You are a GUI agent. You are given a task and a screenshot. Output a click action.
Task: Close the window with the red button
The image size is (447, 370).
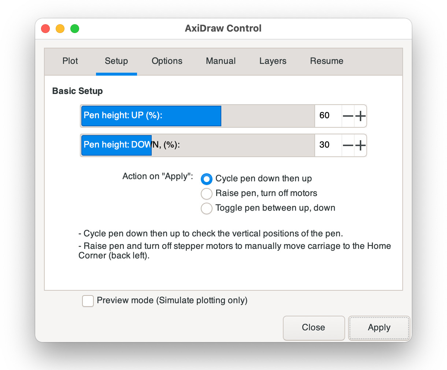pyautogui.click(x=45, y=29)
